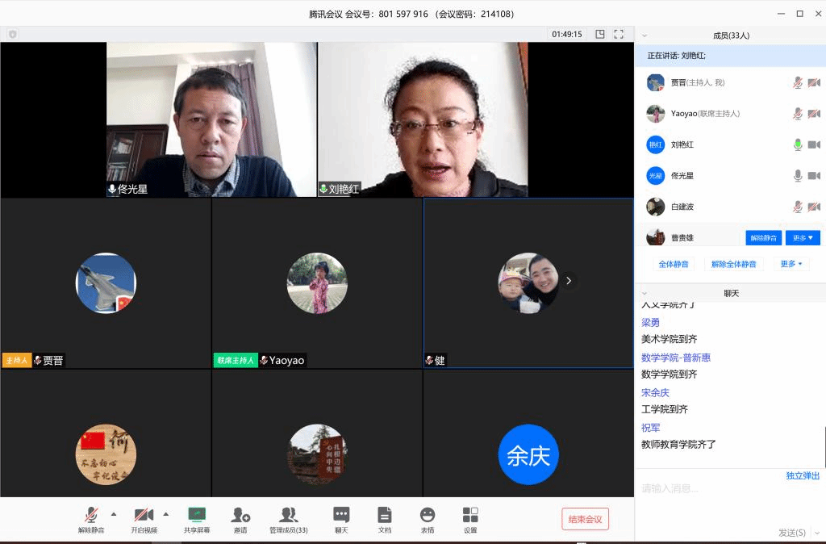Click Yaoyao's avatar in video grid

pos(317,283)
